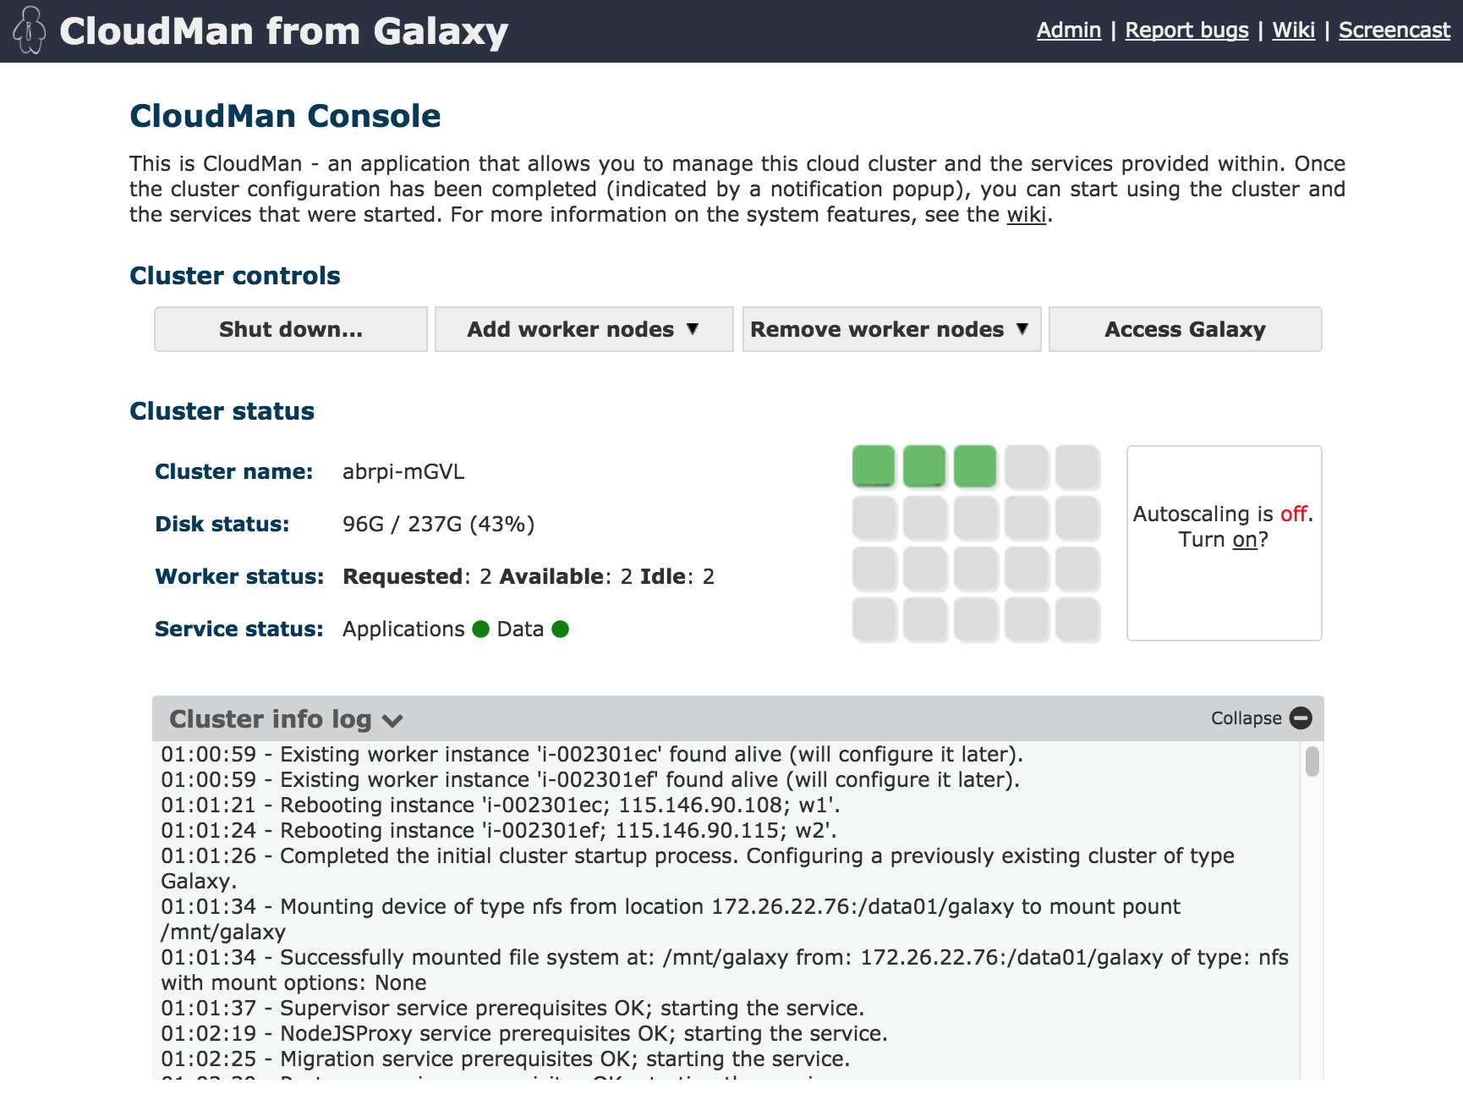
Task: Follow the wiki link in description
Action: click(x=1026, y=214)
